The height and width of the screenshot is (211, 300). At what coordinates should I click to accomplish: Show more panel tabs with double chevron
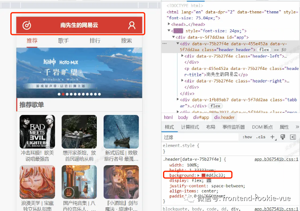pyautogui.click(x=297, y=127)
